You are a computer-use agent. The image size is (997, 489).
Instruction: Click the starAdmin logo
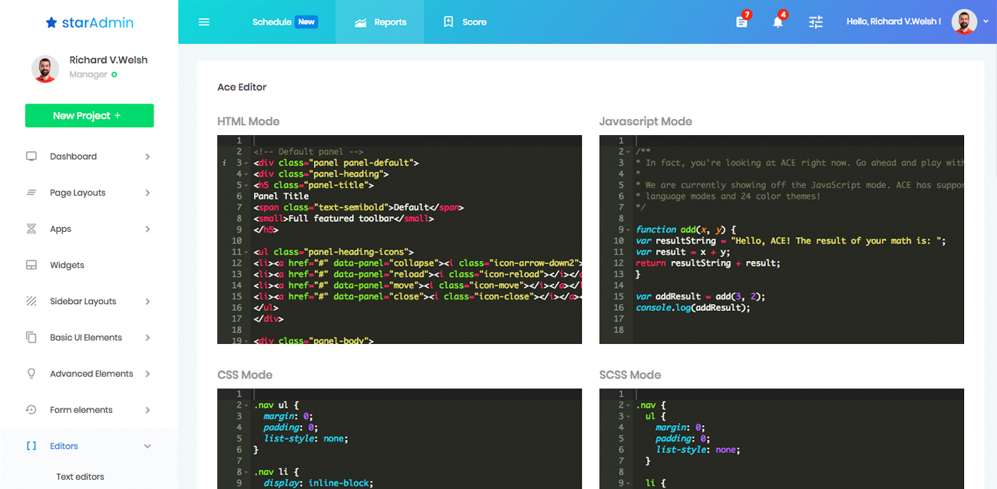click(89, 22)
